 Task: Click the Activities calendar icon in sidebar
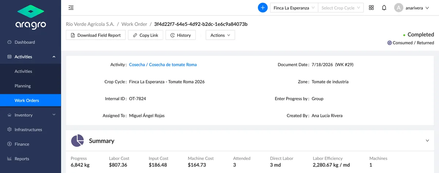(x=10, y=57)
